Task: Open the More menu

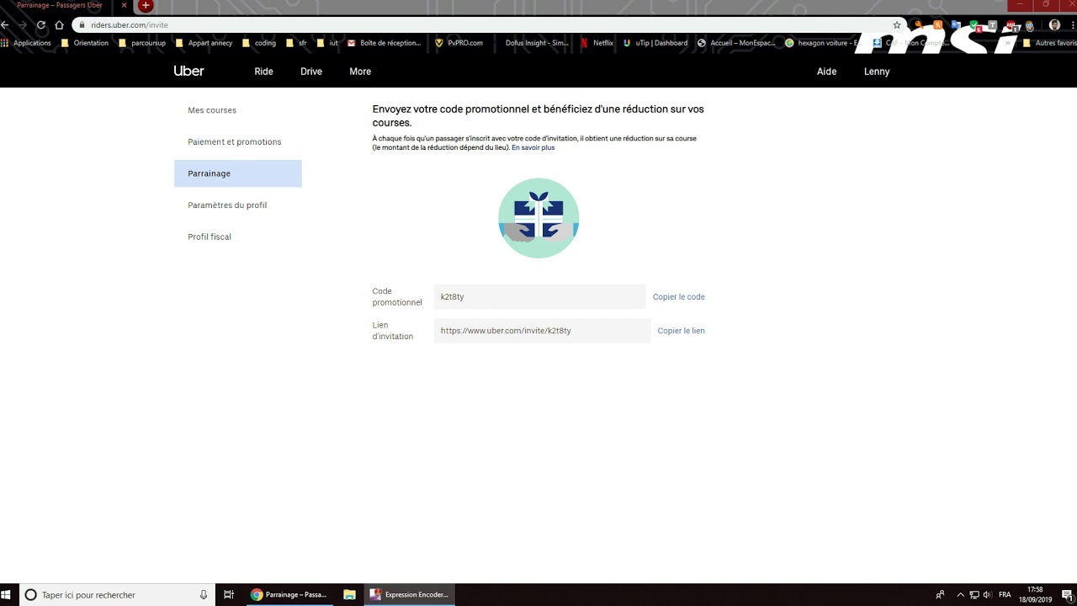Action: (360, 72)
